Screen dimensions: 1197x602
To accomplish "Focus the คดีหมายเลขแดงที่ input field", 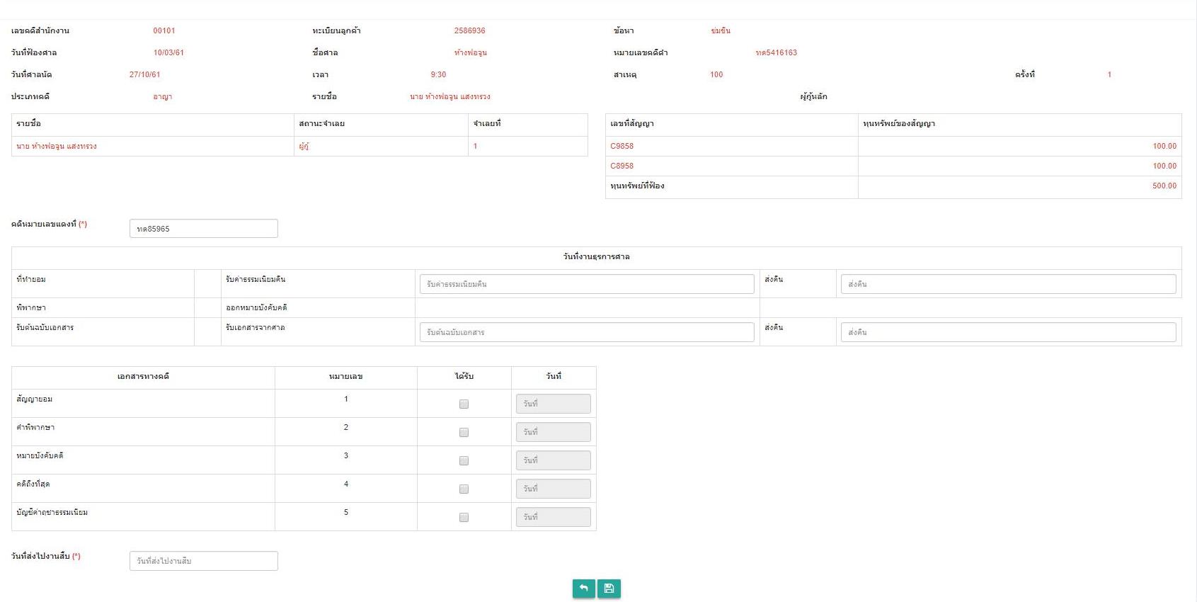I will click(x=203, y=229).
